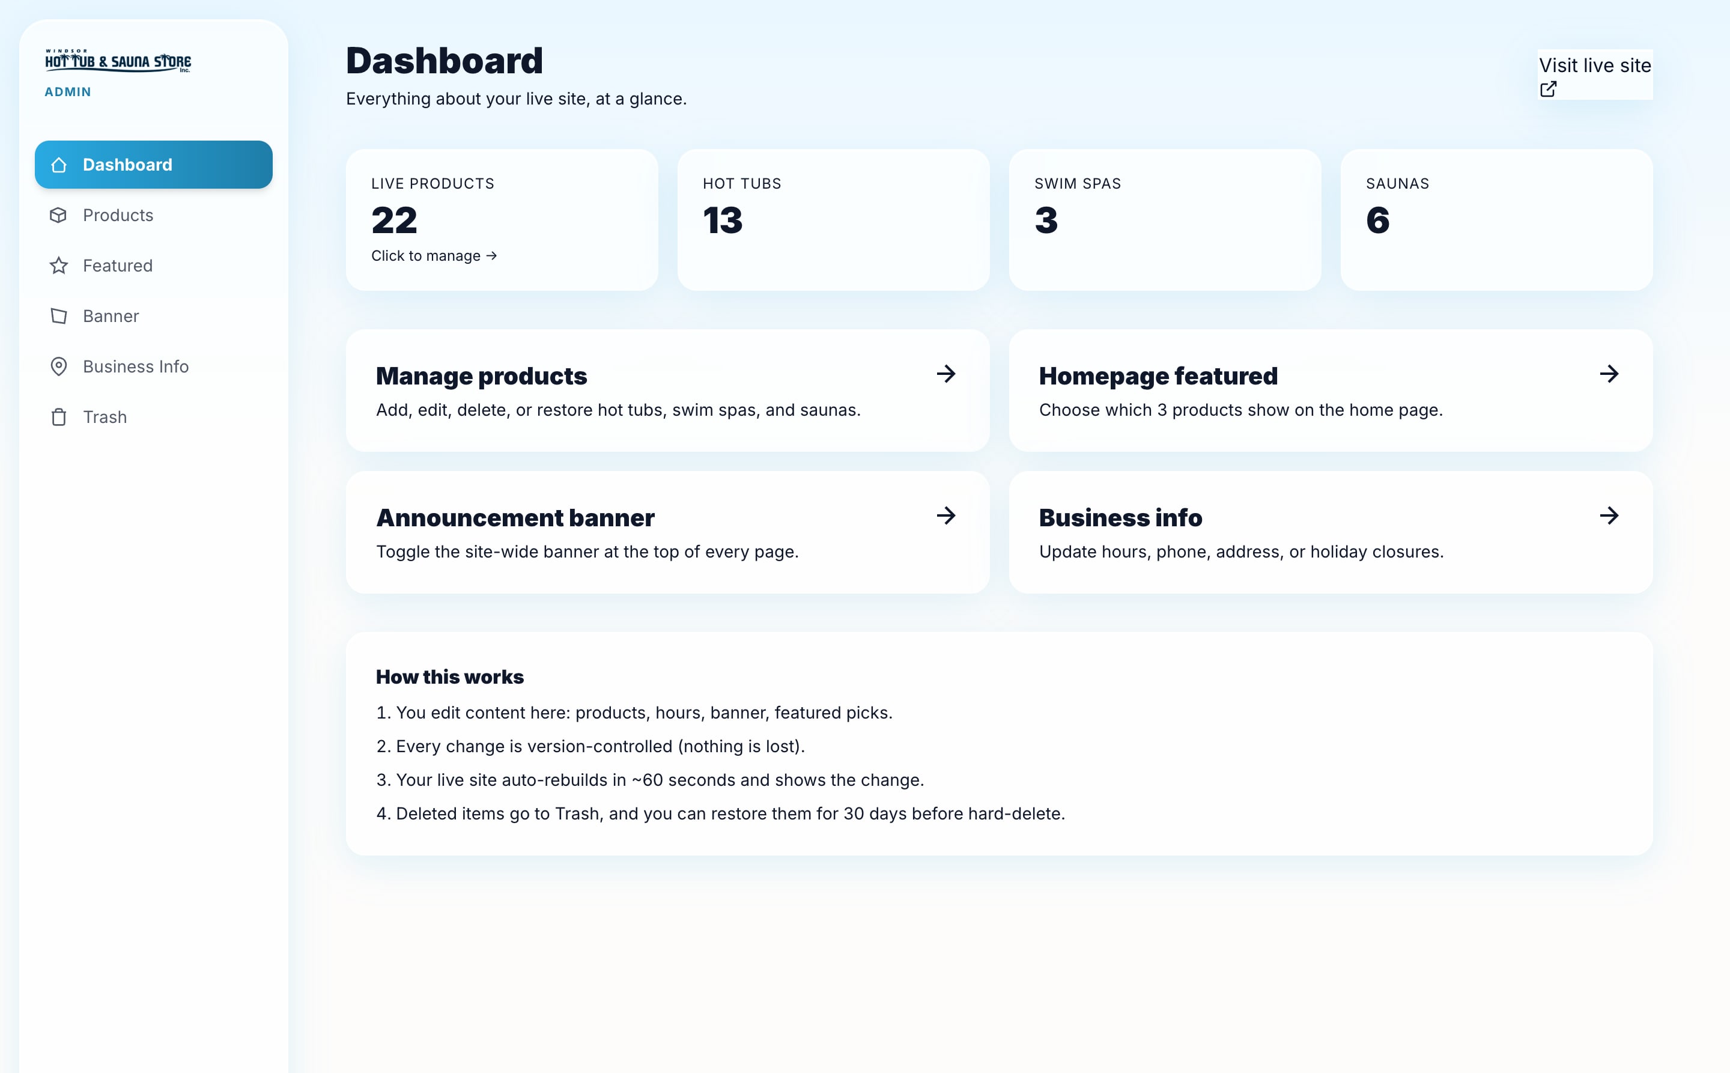Click the 'Toggle the site-wide banner' description
The height and width of the screenshot is (1073, 1730).
[x=587, y=552]
